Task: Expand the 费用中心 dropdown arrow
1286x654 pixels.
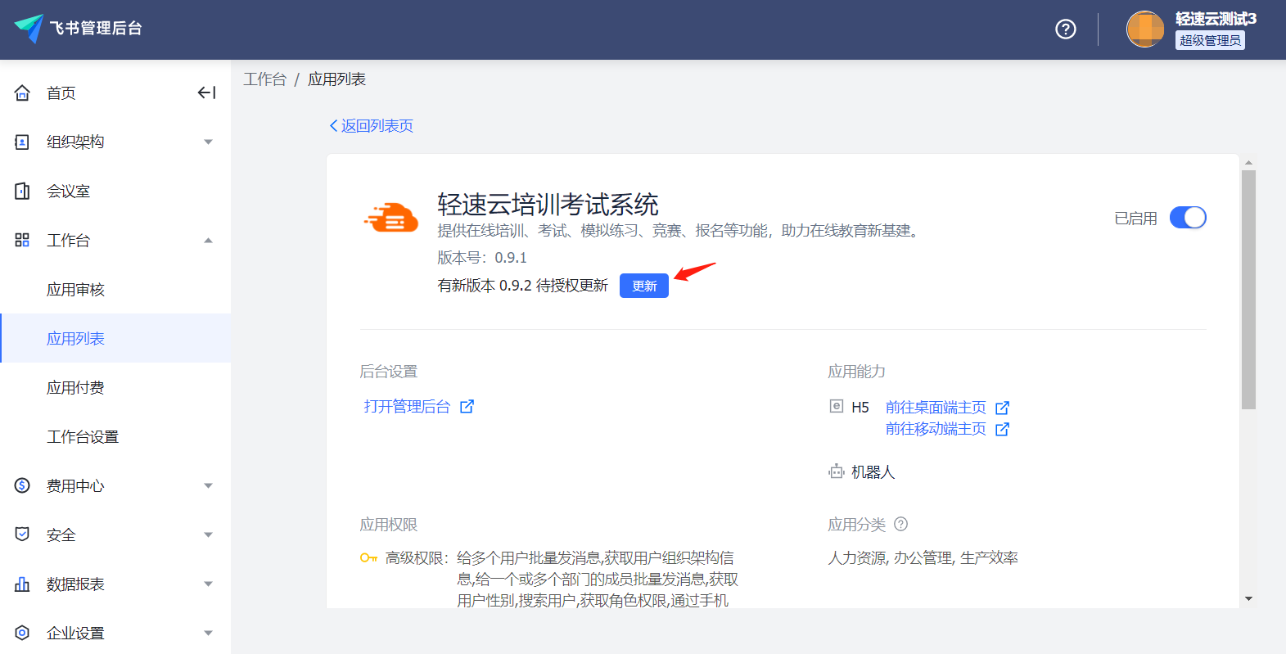Action: [x=208, y=485]
